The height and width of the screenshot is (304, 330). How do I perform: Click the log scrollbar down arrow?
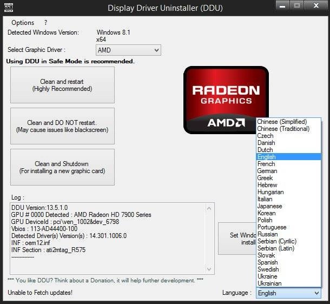point(209,269)
